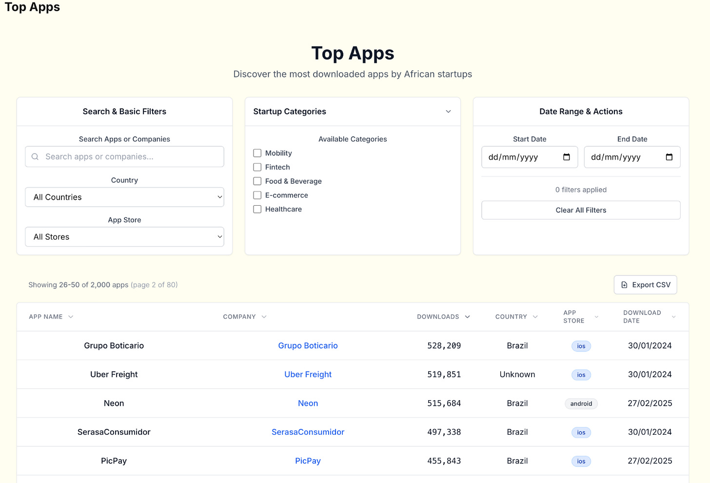Select the Neon app name cell
The image size is (710, 483).
point(114,403)
